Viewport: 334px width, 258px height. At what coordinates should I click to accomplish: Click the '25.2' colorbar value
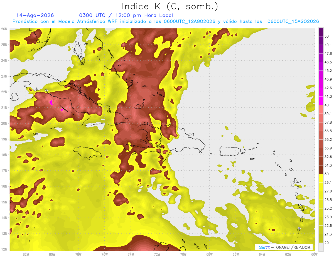328,208
